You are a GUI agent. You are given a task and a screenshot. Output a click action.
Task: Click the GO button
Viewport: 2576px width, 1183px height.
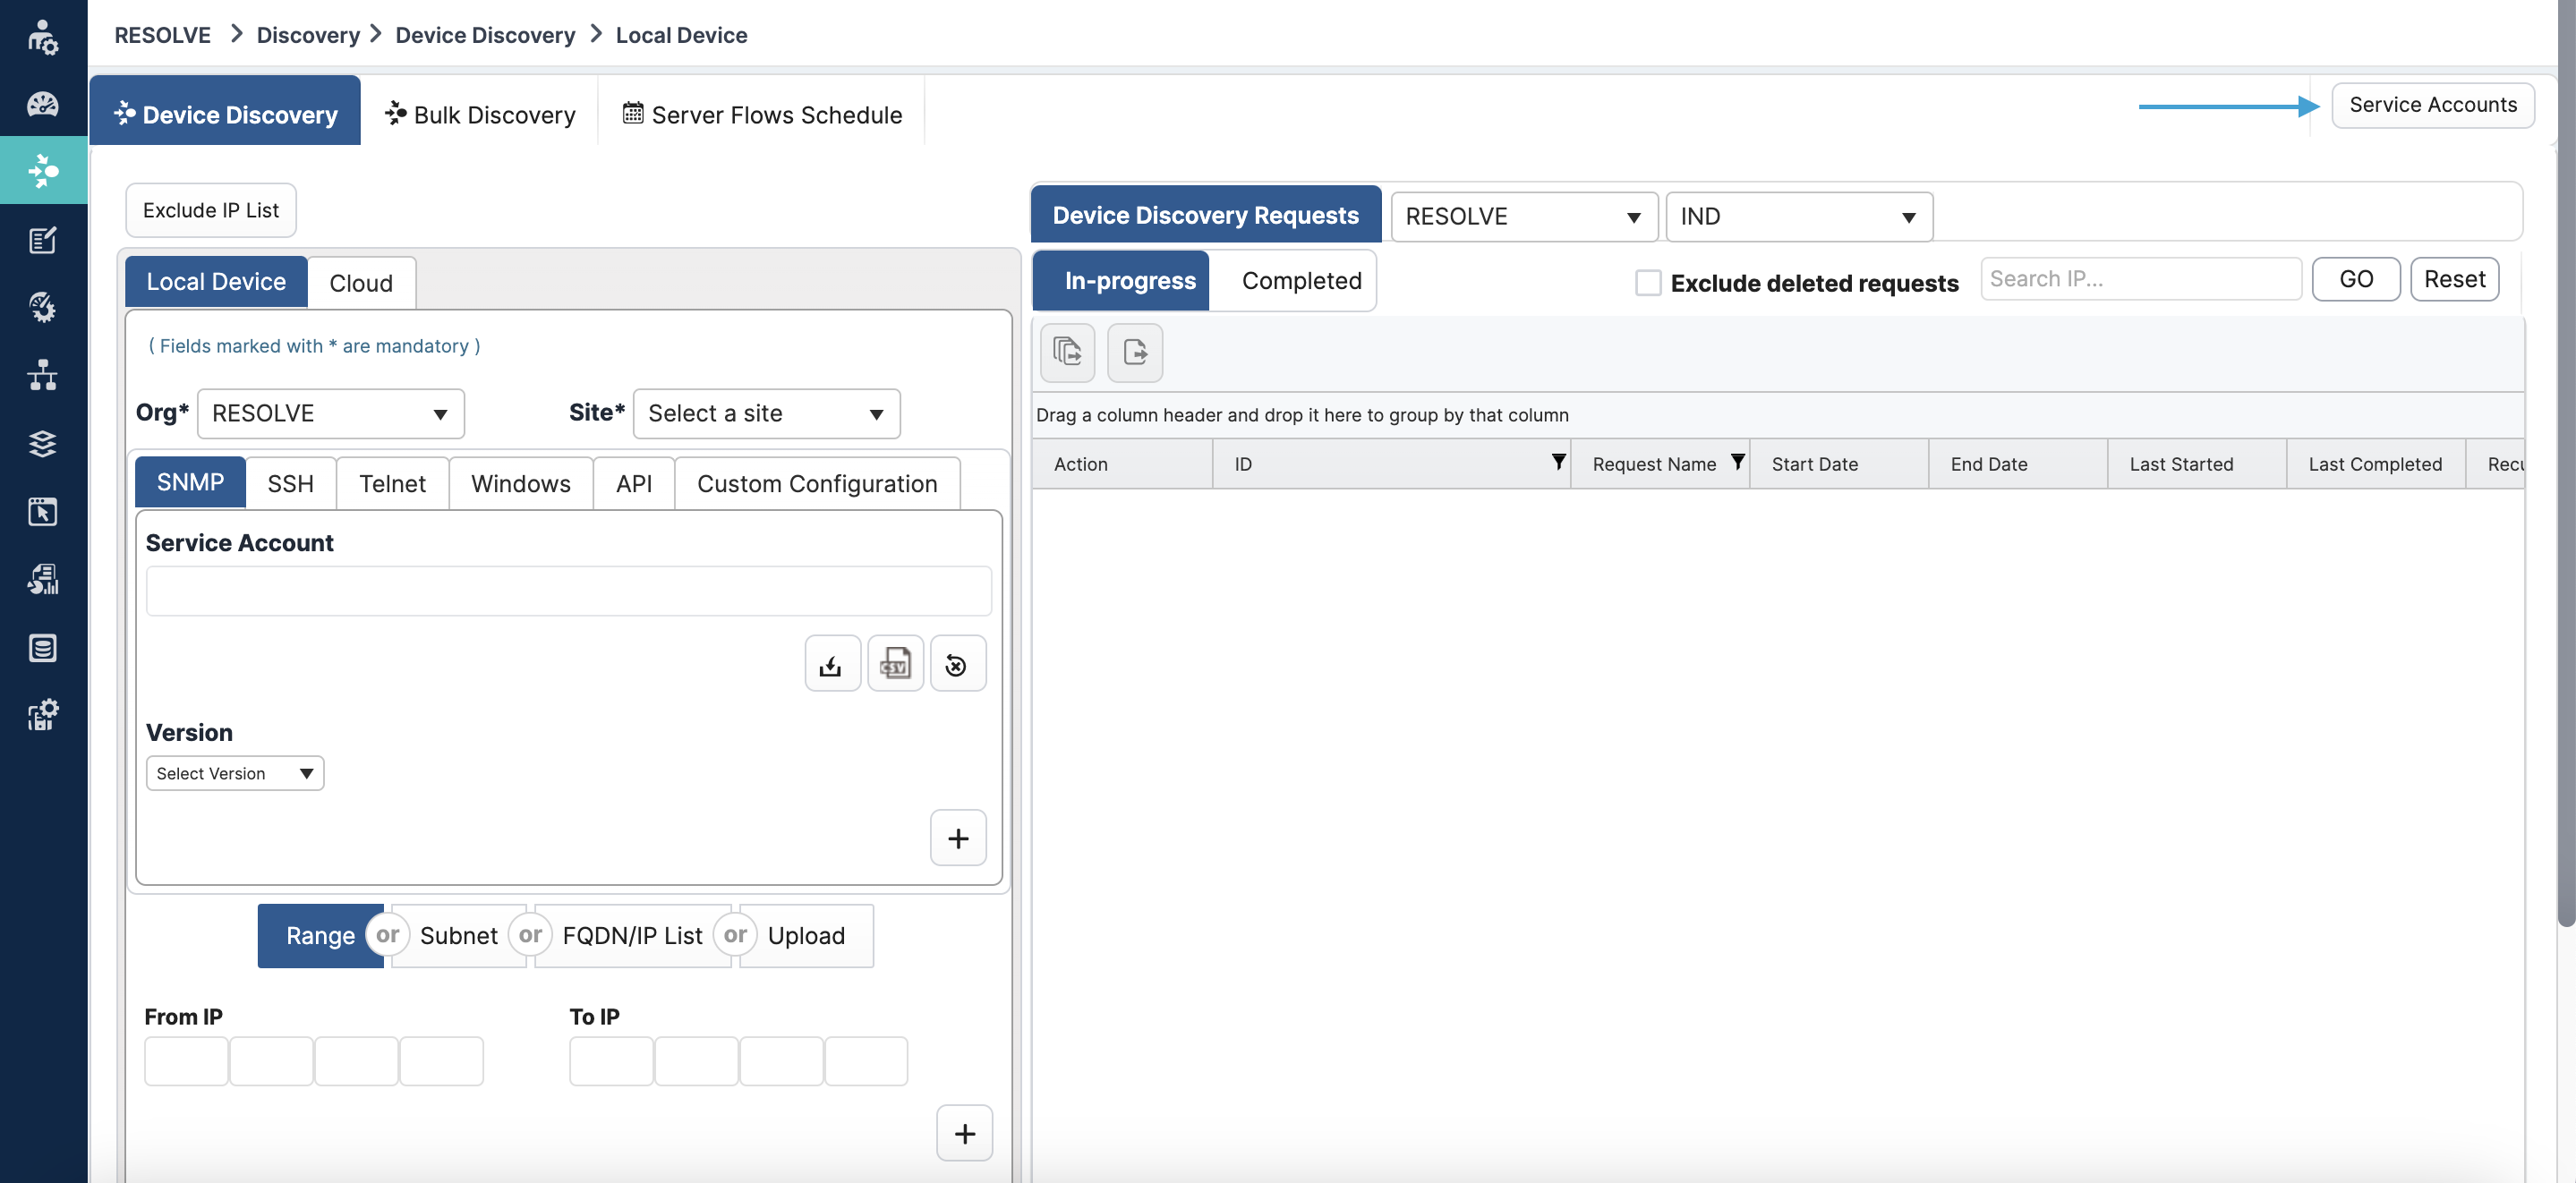point(2355,279)
